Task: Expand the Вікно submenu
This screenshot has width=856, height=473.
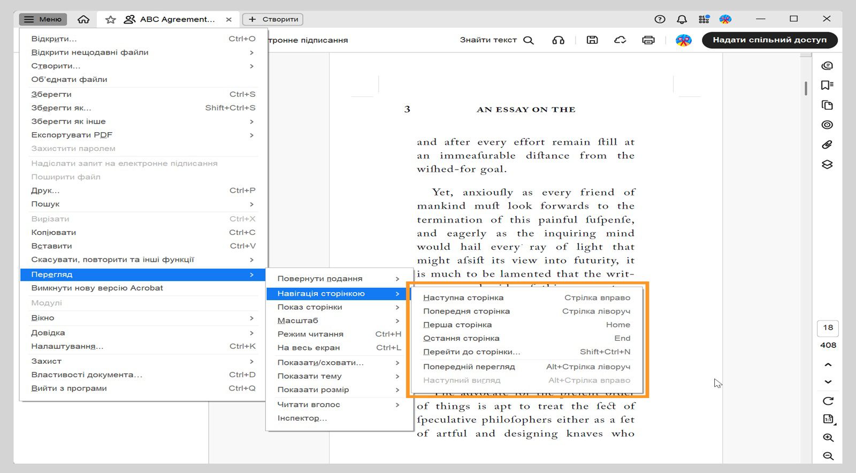Action: 143,318
